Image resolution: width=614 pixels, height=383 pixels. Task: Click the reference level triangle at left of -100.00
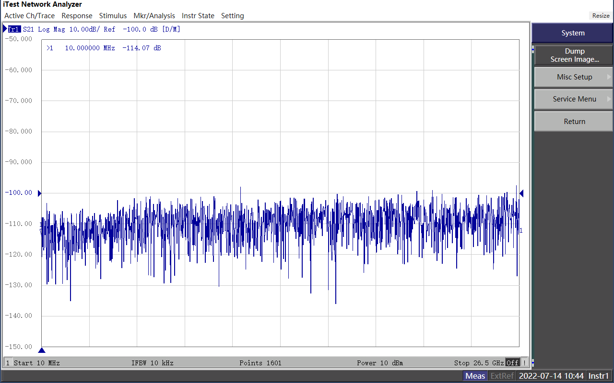point(39,193)
